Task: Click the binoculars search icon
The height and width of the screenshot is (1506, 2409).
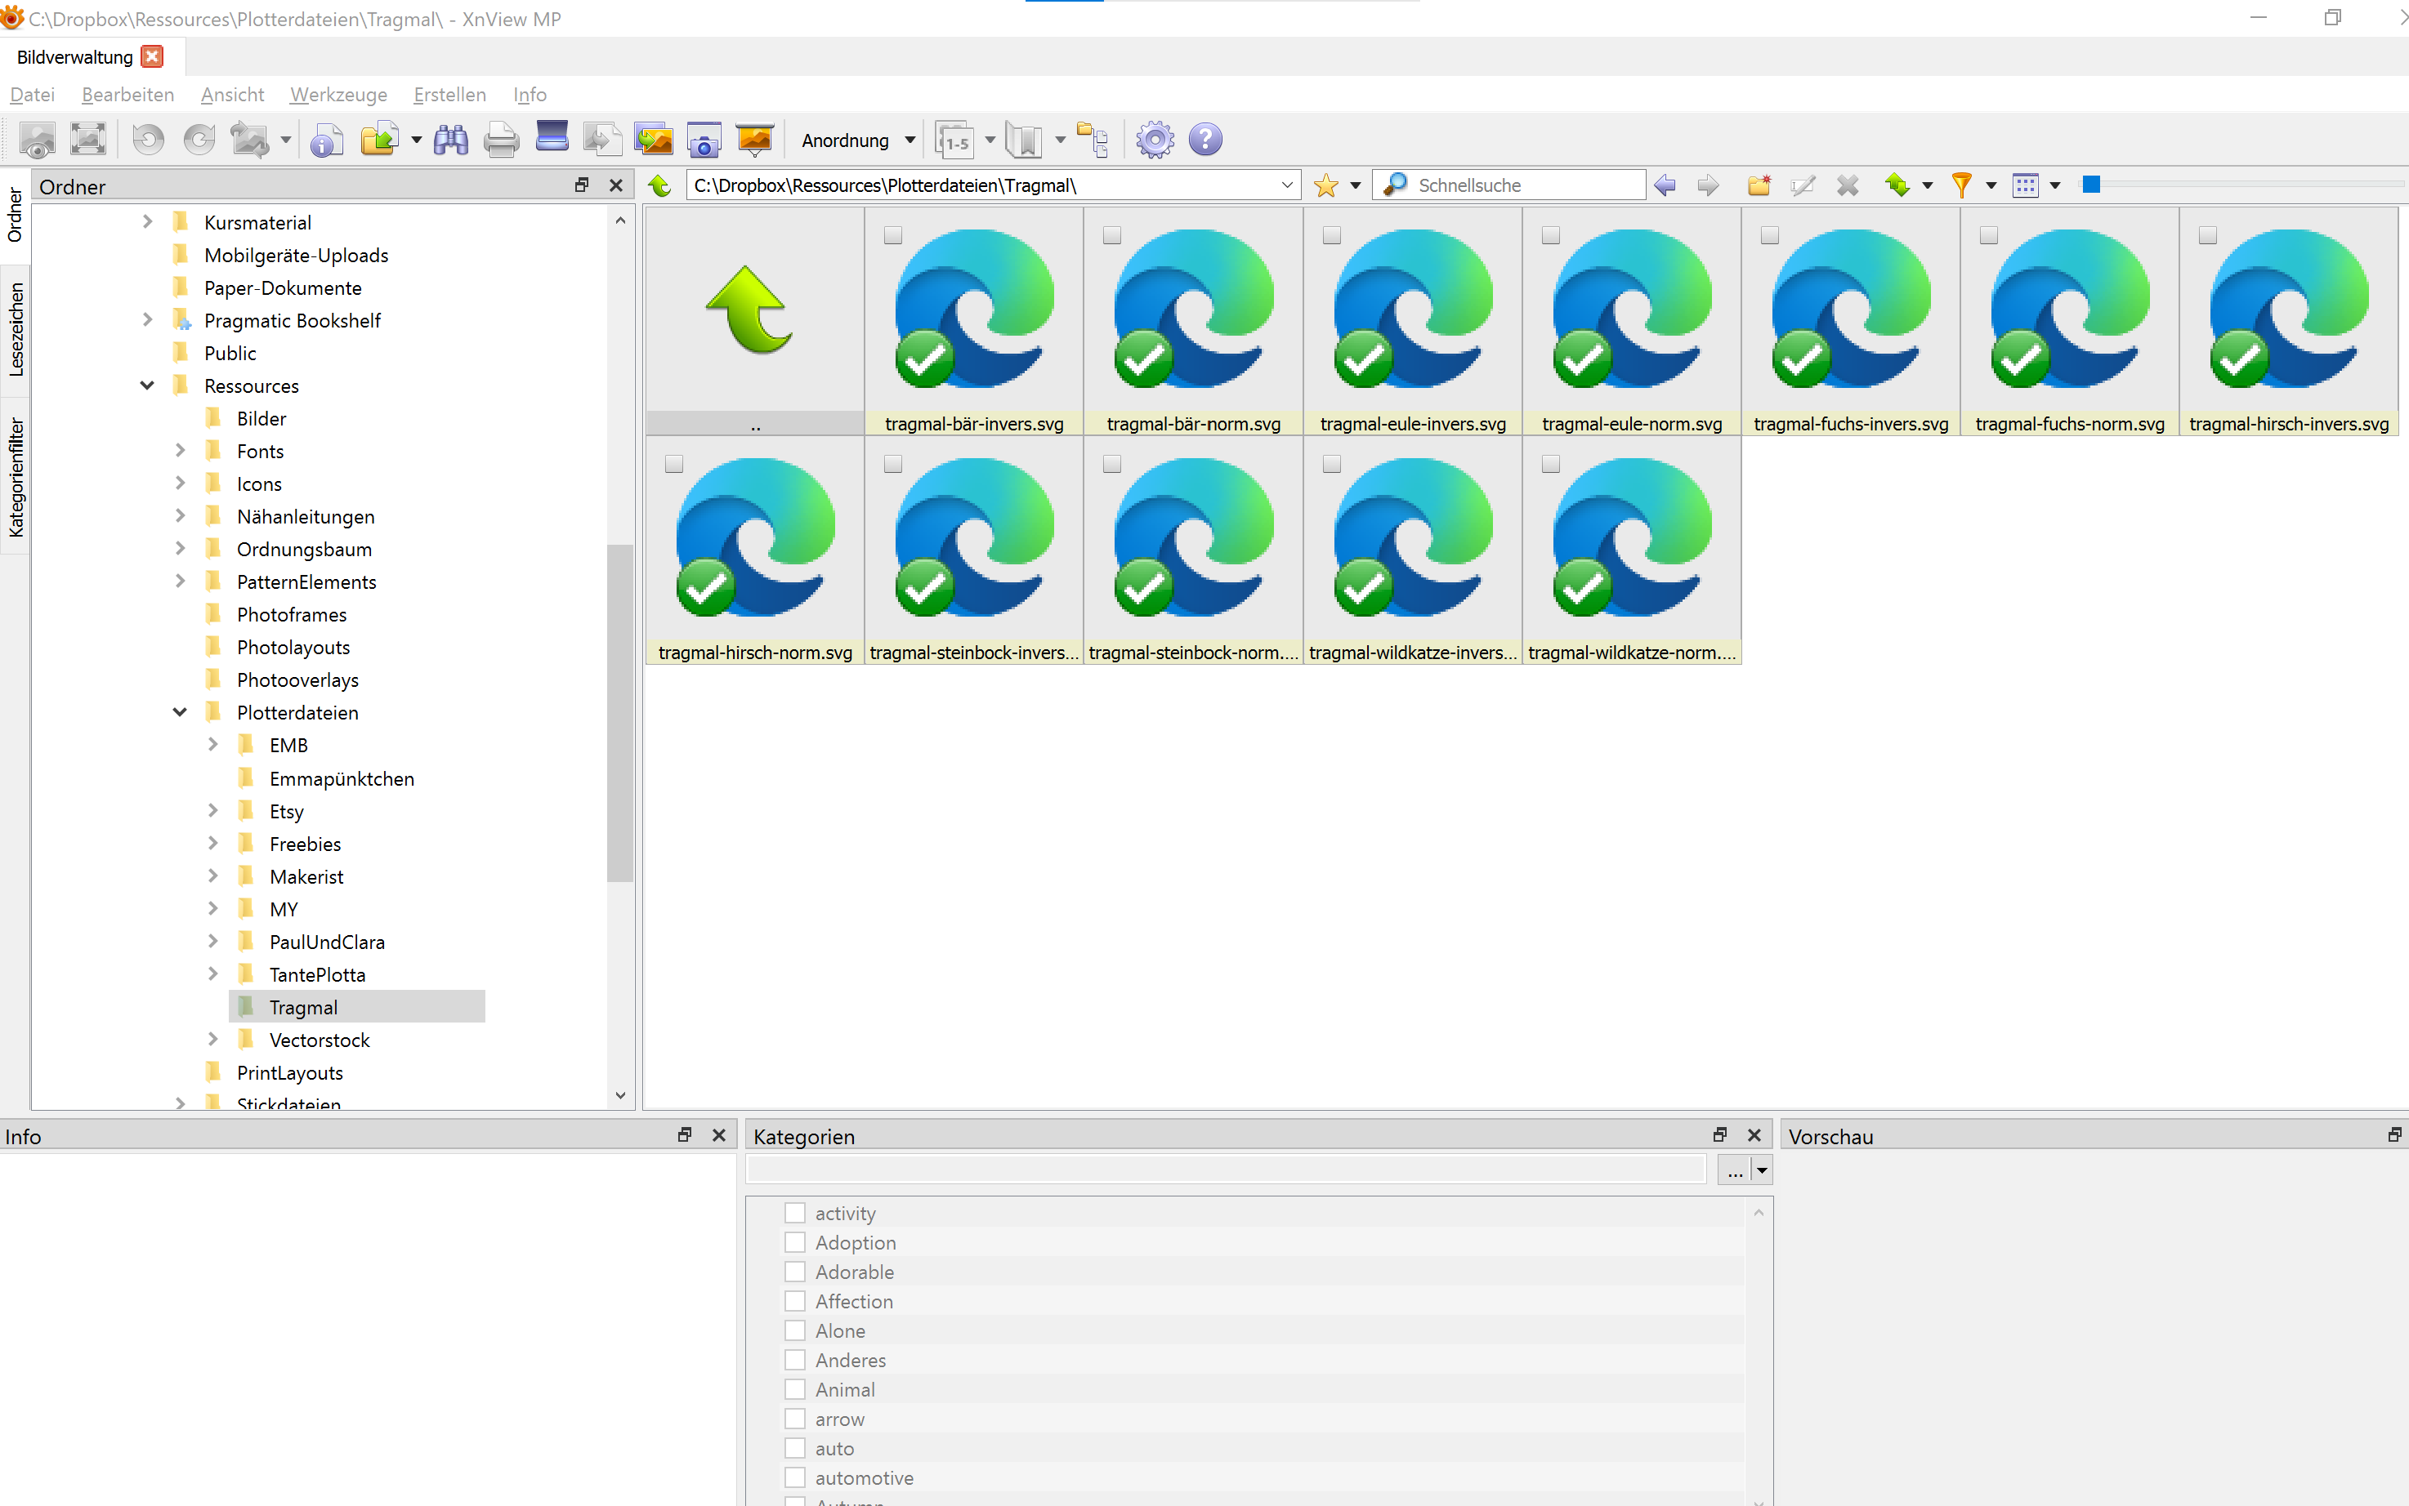Action: coord(450,140)
